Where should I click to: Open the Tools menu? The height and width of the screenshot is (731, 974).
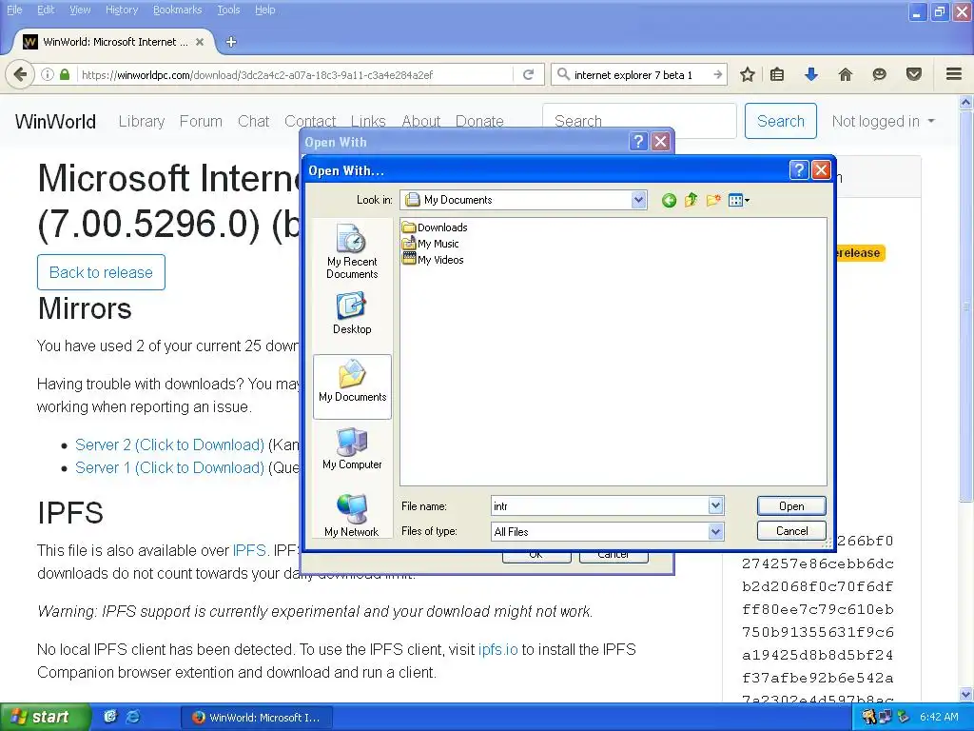pos(228,10)
